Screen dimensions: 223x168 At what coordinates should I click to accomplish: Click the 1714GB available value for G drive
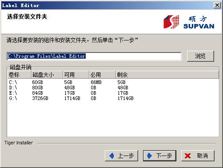click(x=72, y=98)
